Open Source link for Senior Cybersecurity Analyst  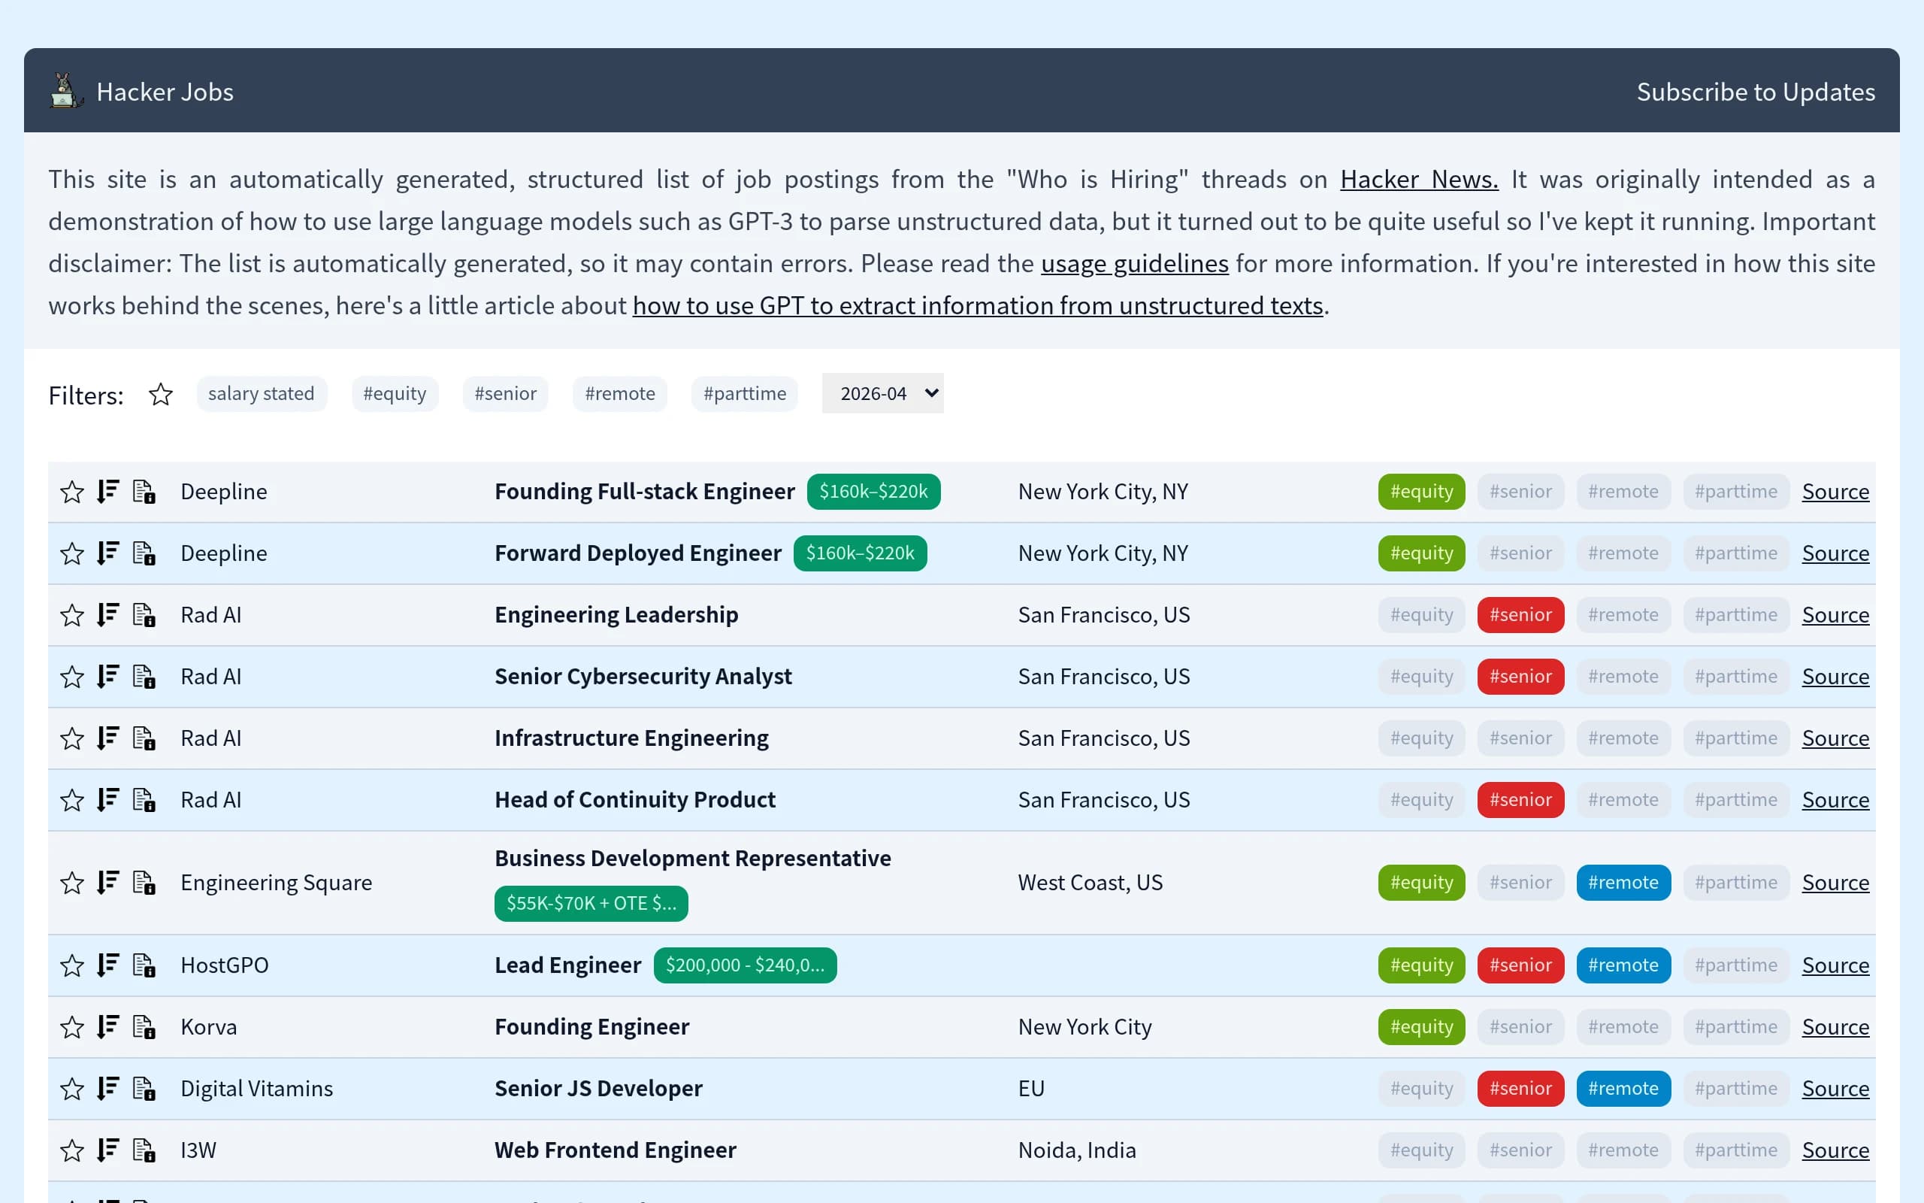[x=1835, y=676]
